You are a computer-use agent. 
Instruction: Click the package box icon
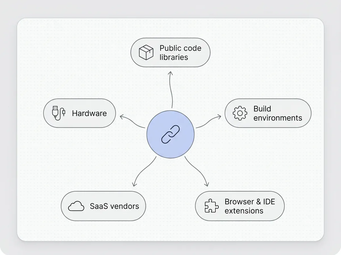(x=146, y=53)
